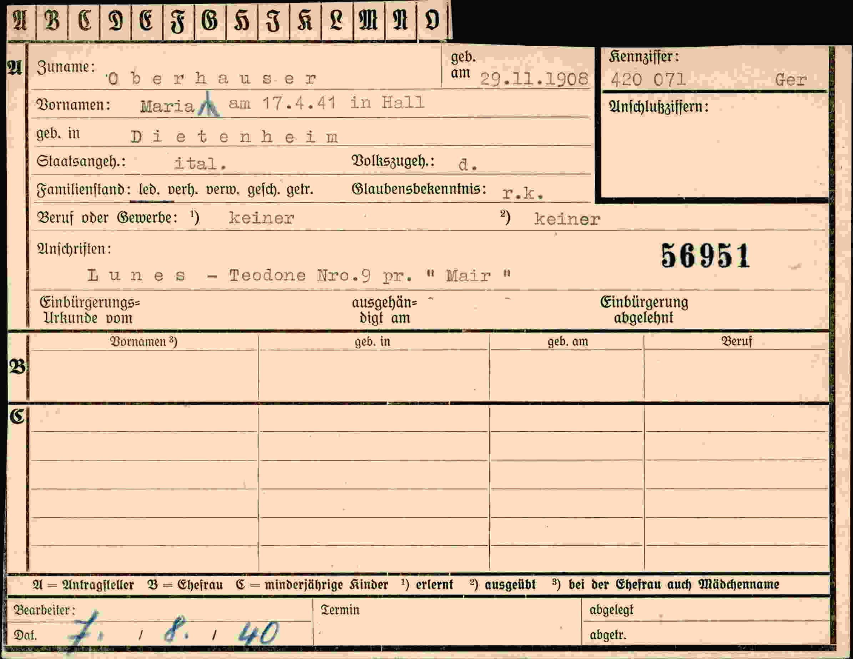The width and height of the screenshot is (853, 659).
Task: Click the 'Einbürgerungs-Urkunde vom' label
Action: [x=90, y=310]
